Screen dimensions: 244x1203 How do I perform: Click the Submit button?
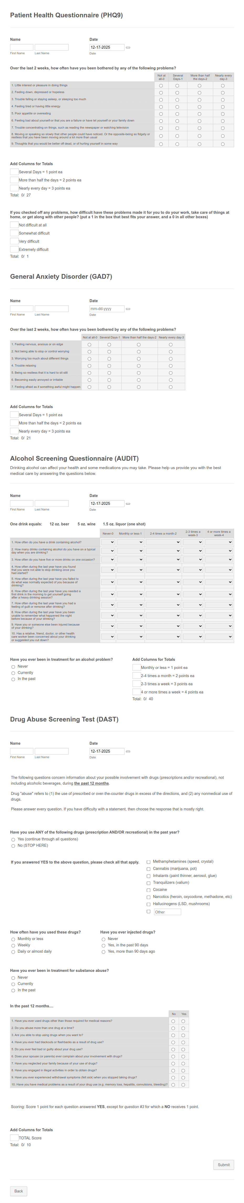[224, 1165]
